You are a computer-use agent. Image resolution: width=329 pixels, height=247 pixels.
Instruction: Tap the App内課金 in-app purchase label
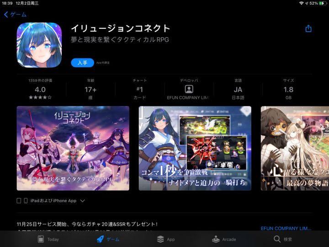coord(103,63)
